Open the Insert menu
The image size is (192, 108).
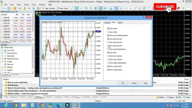click(x=19, y=5)
